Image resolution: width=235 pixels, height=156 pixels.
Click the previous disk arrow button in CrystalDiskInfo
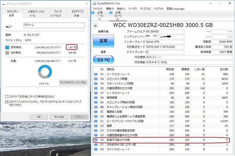click(x=95, y=25)
